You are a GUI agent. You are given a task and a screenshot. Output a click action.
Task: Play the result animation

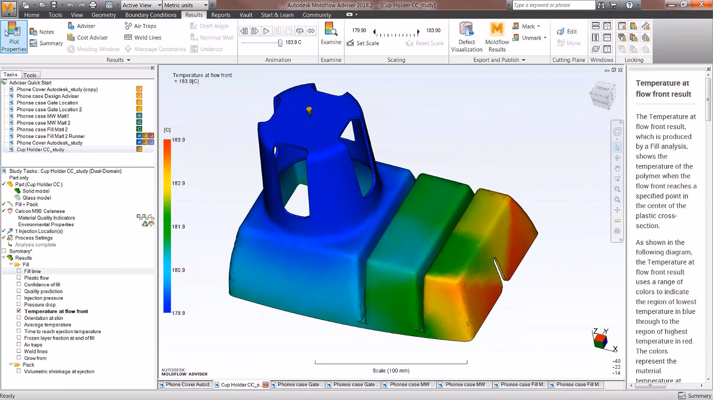(266, 31)
